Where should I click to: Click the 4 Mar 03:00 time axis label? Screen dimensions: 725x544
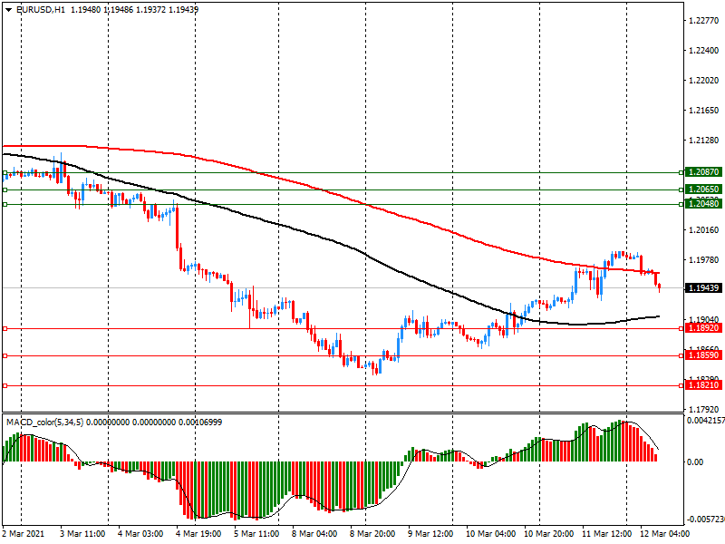[140, 534]
